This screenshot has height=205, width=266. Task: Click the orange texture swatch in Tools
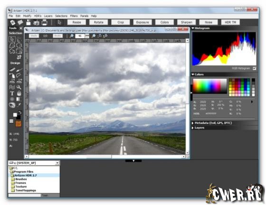19,124
